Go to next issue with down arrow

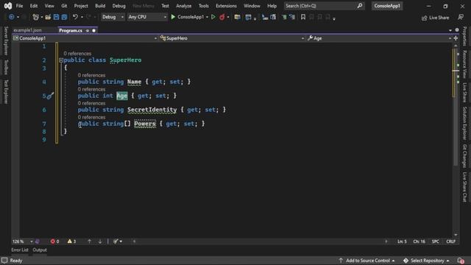coord(100,241)
